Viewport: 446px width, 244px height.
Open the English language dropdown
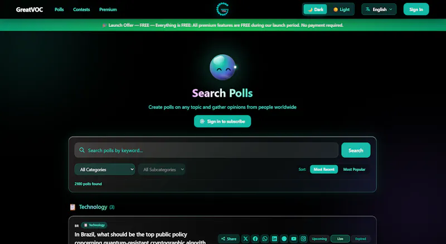[379, 9]
